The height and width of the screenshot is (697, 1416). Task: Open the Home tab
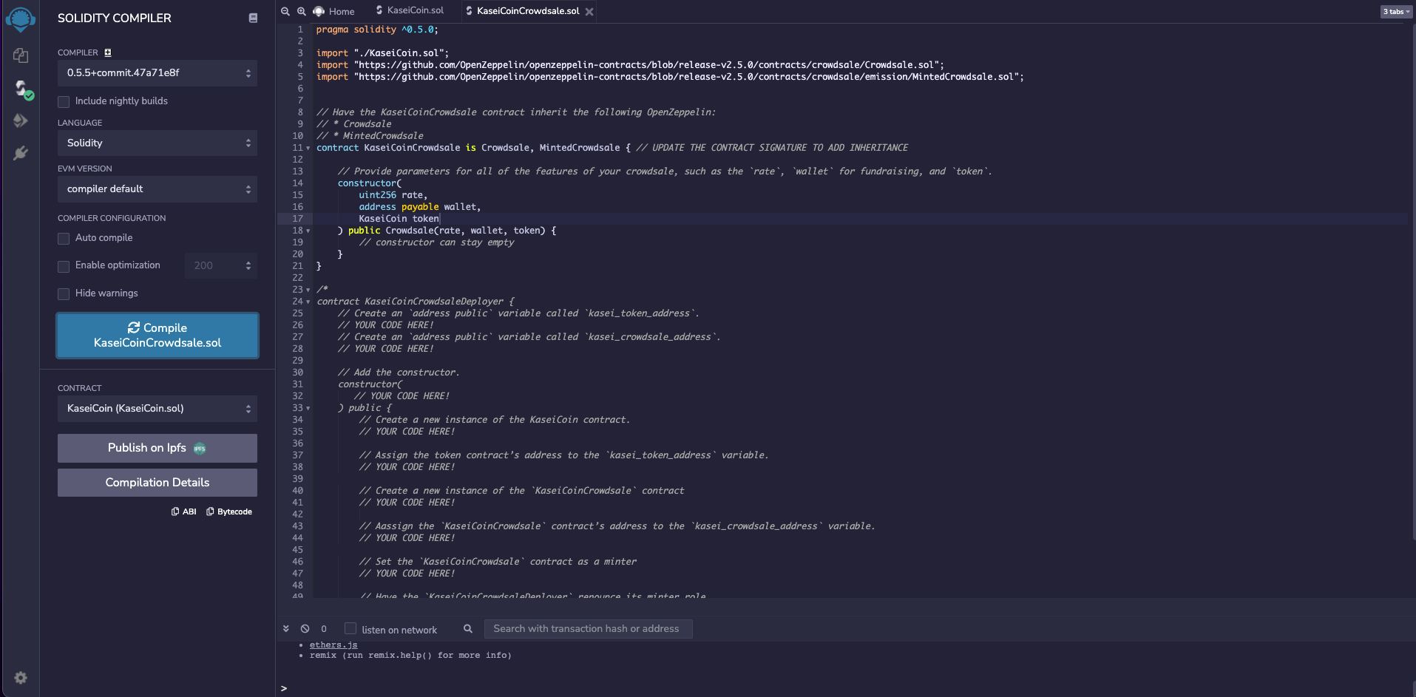(x=339, y=11)
